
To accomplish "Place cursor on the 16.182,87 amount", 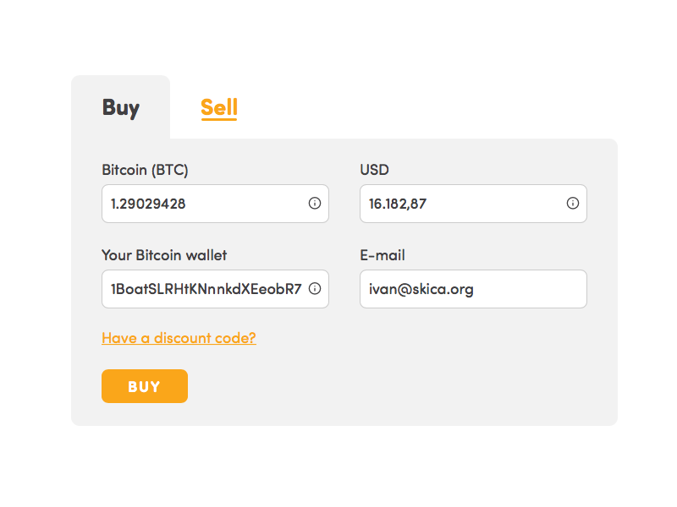I will (x=398, y=204).
